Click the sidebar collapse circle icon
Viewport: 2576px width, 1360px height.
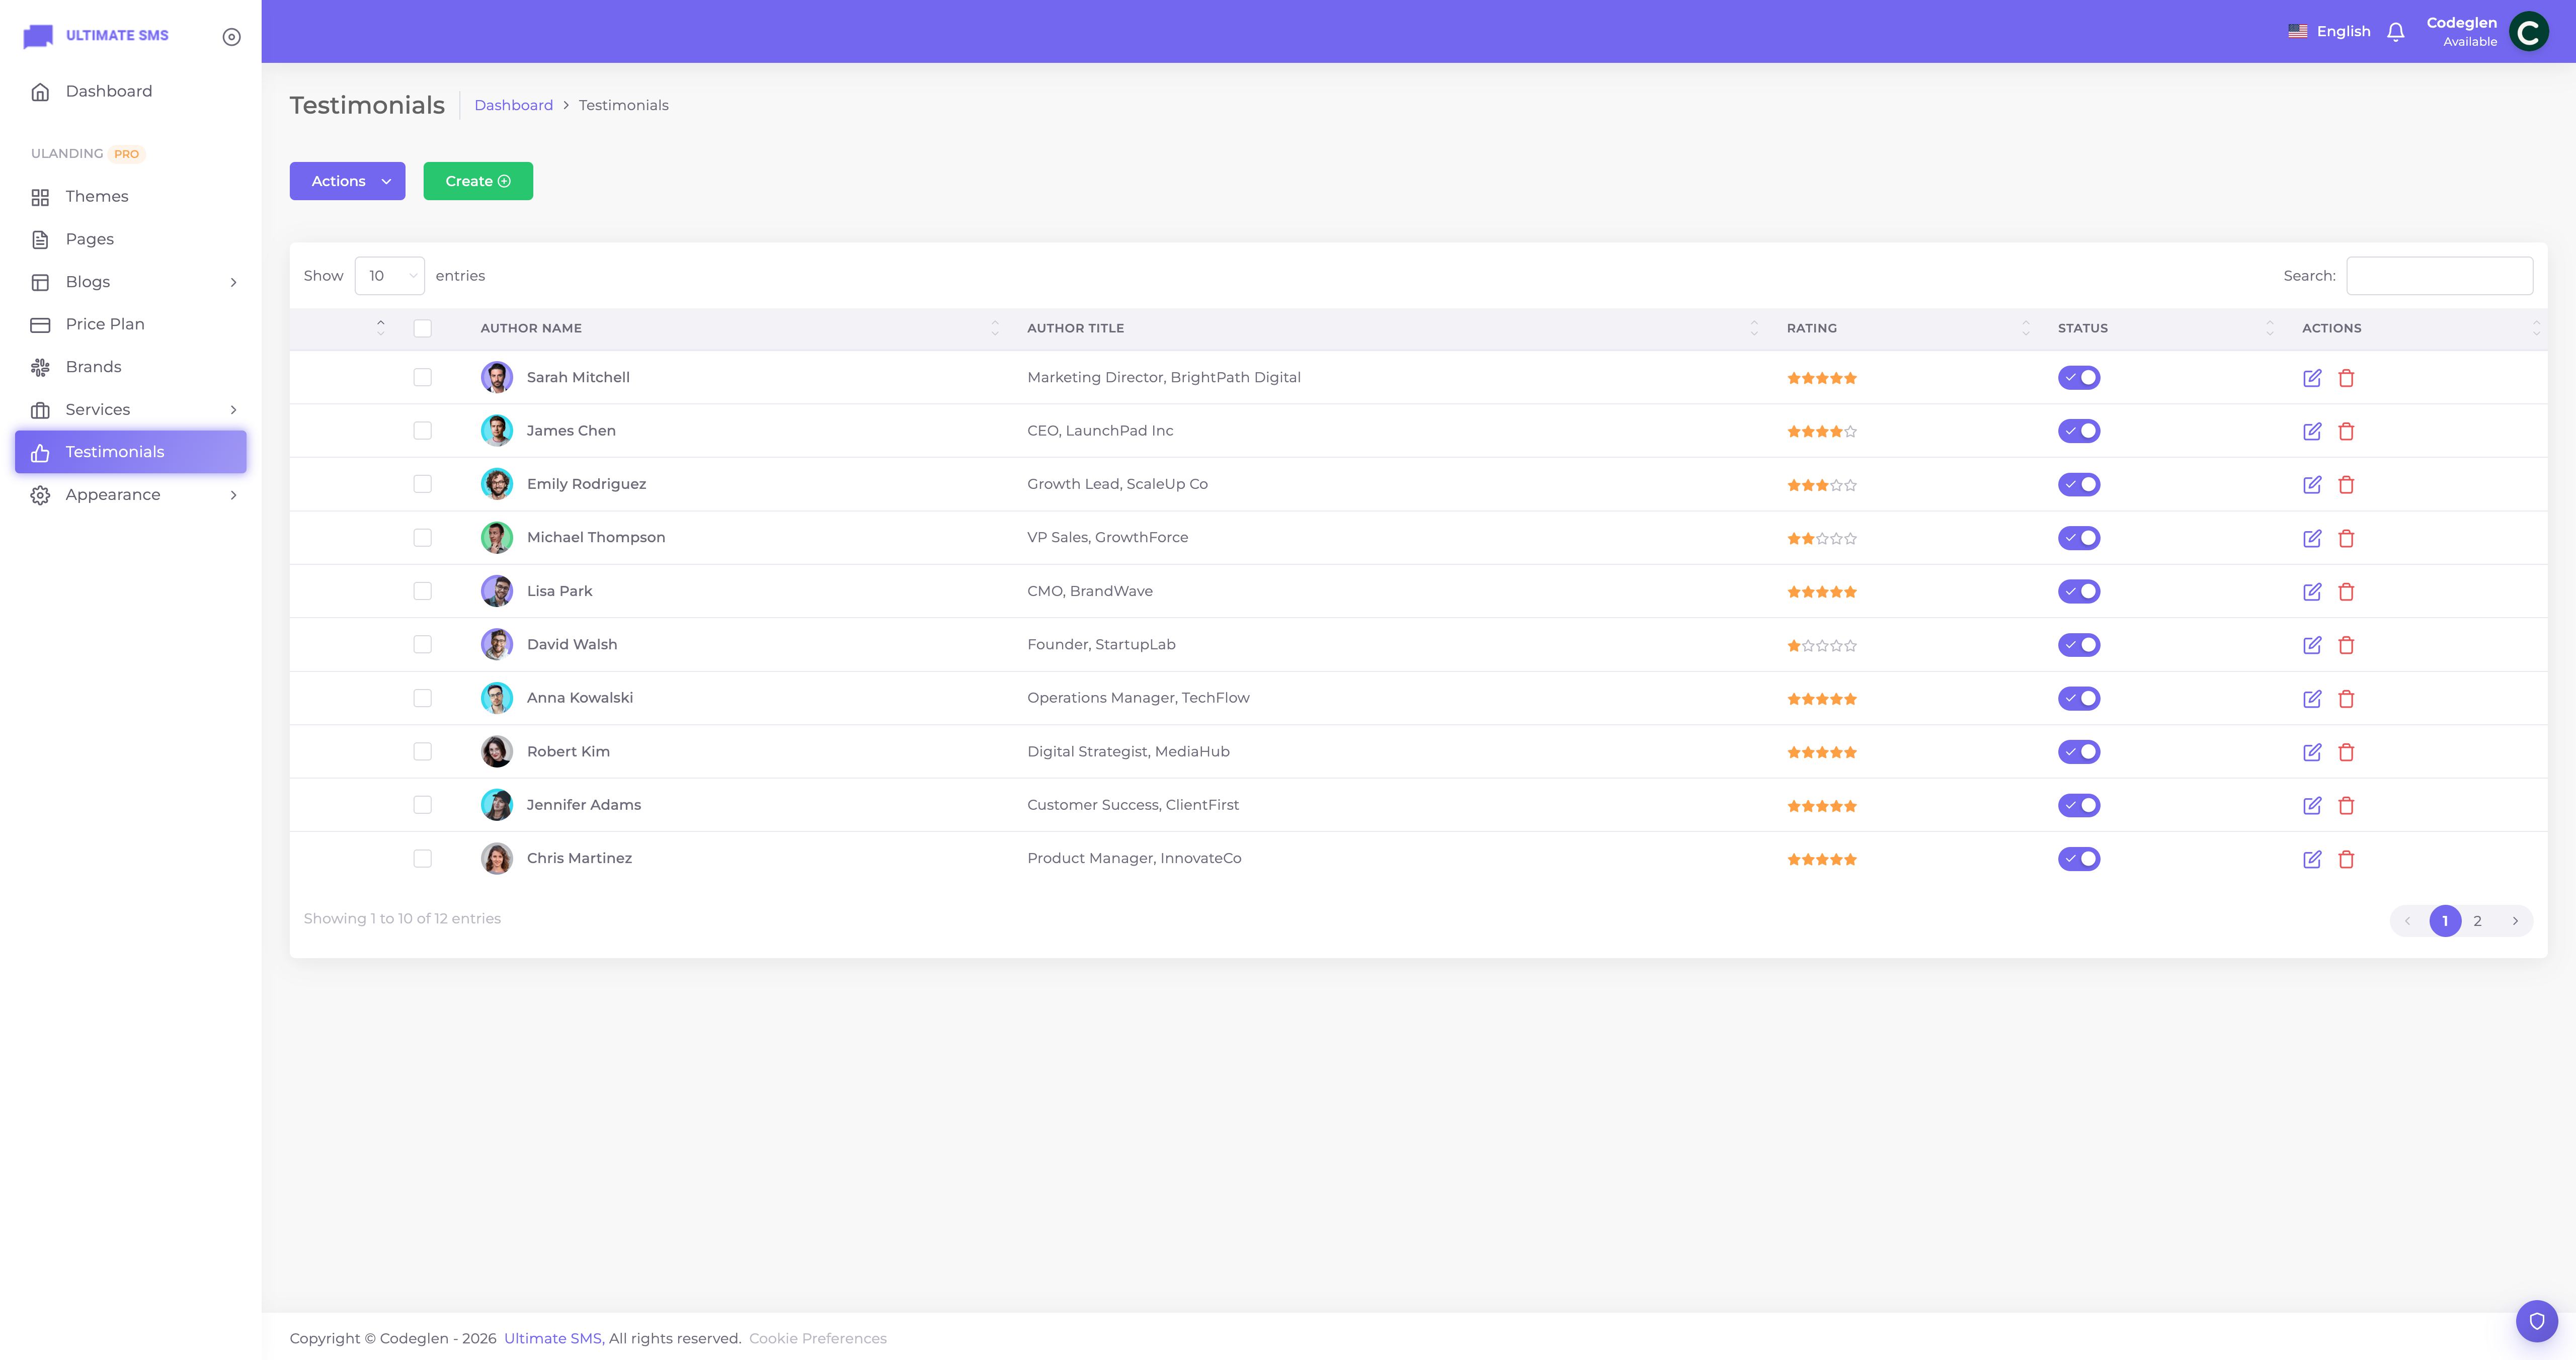point(231,37)
